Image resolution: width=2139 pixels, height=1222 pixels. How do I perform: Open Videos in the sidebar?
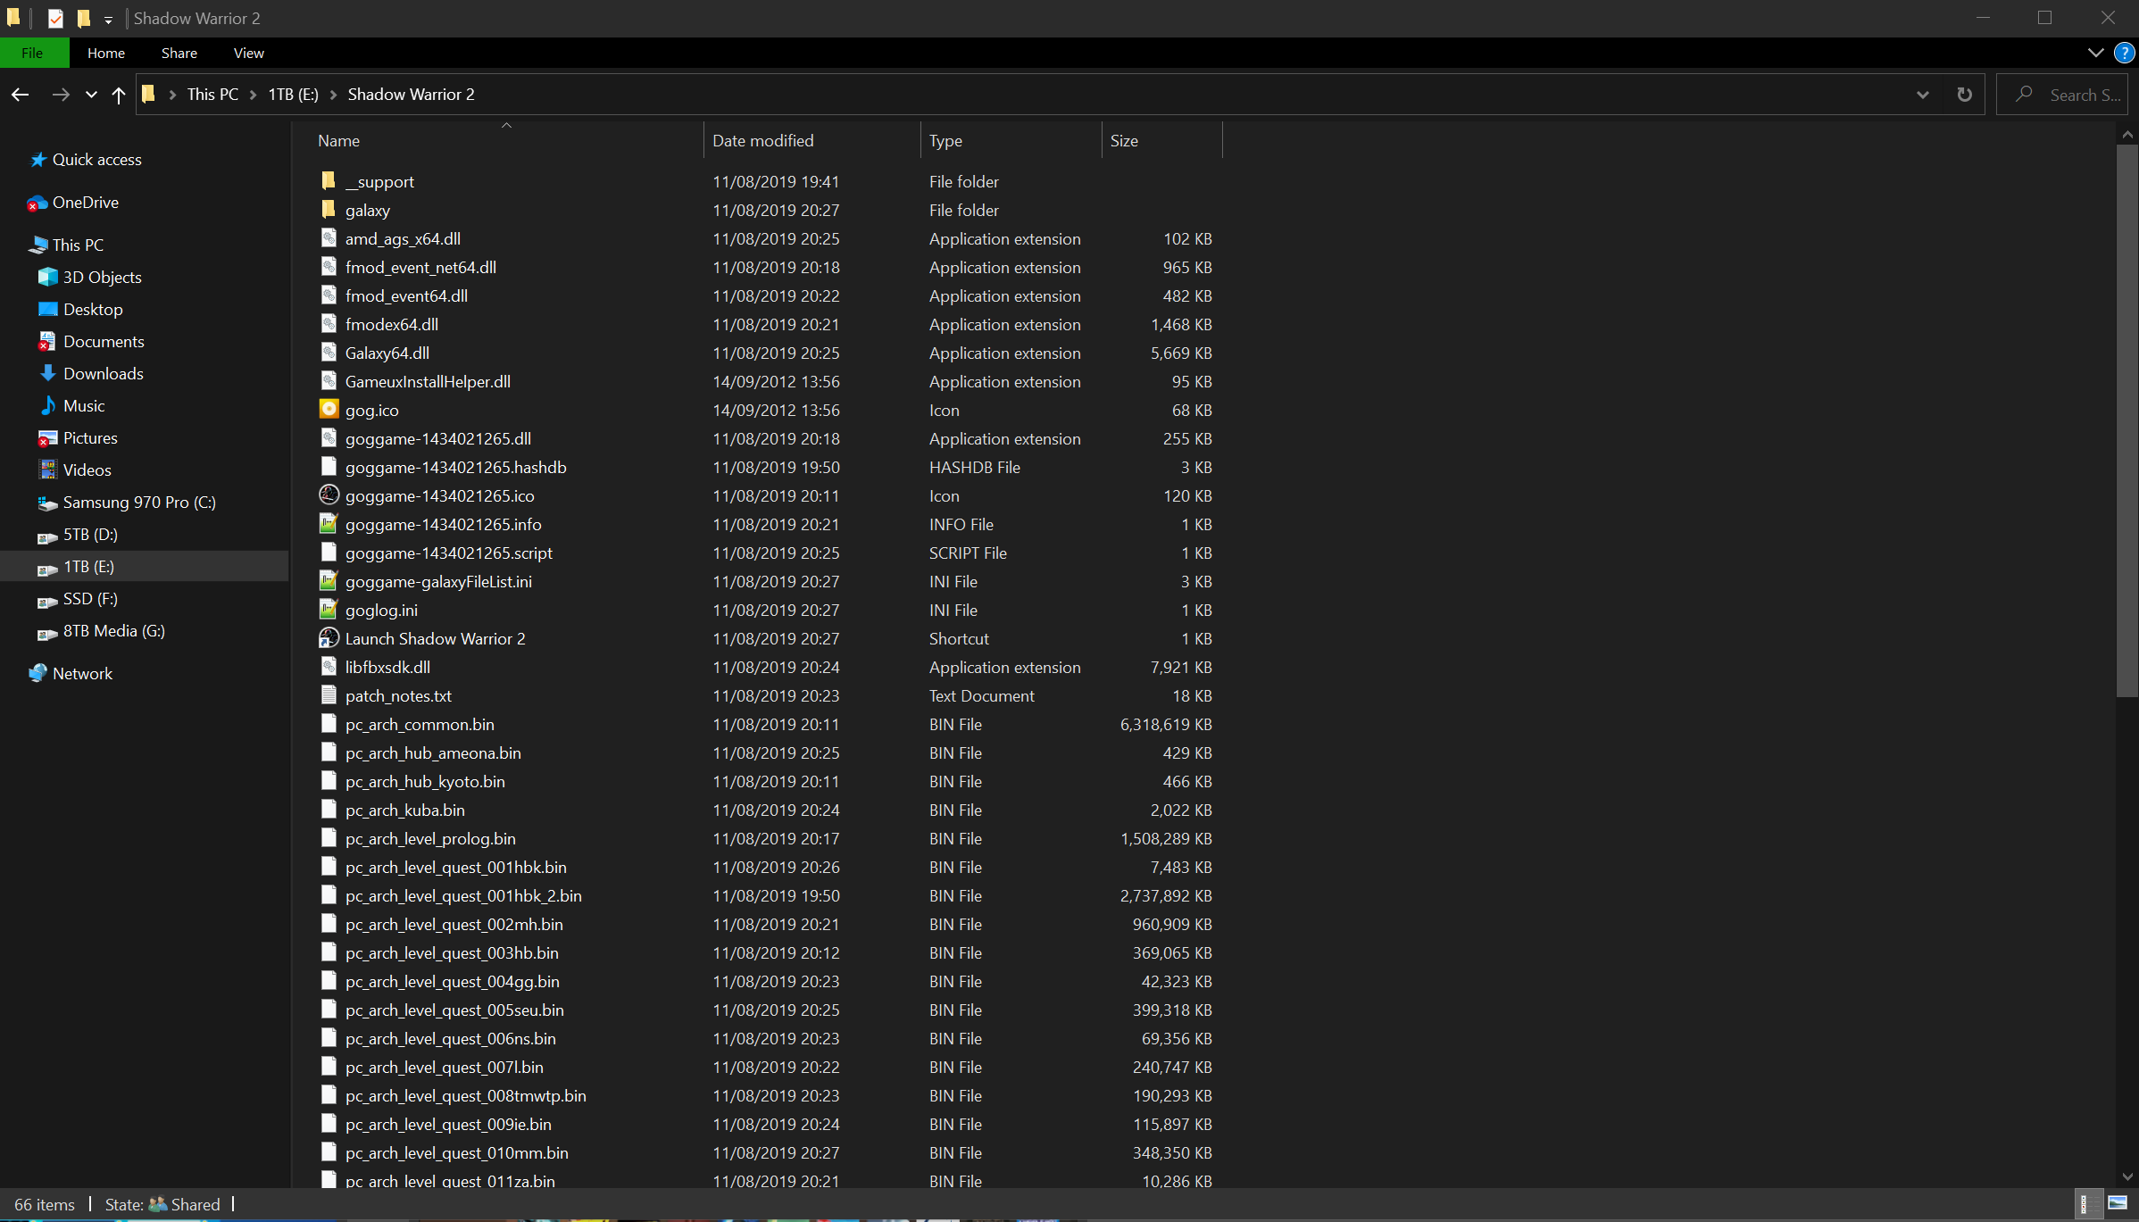click(x=87, y=470)
